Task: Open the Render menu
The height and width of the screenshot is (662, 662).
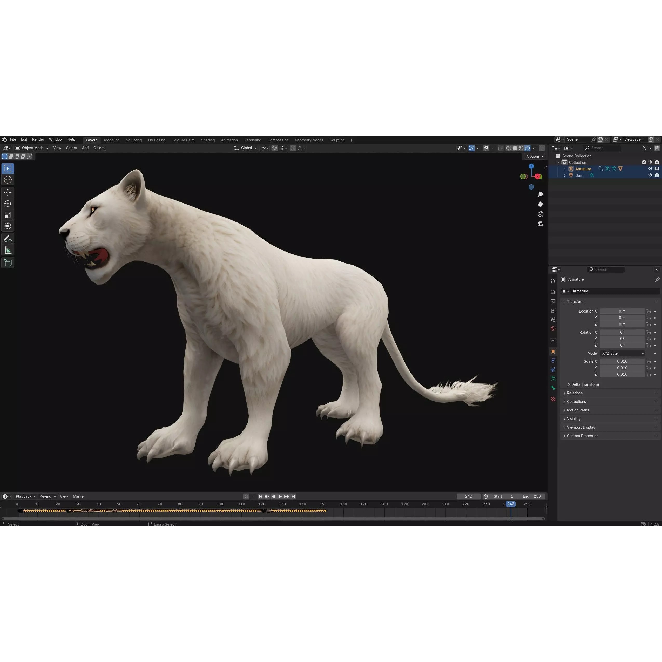Action: 38,139
